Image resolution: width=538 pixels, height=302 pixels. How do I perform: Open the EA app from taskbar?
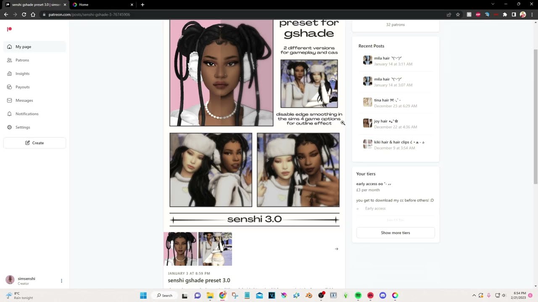pos(370,295)
